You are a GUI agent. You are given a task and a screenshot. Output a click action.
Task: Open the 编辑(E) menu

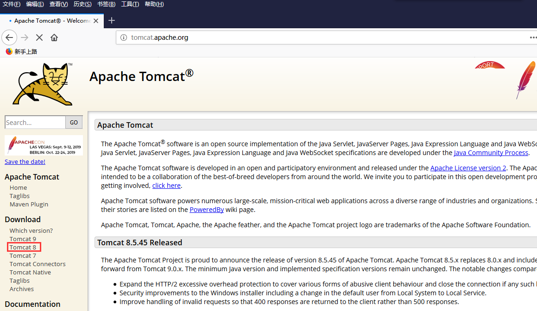coord(35,4)
